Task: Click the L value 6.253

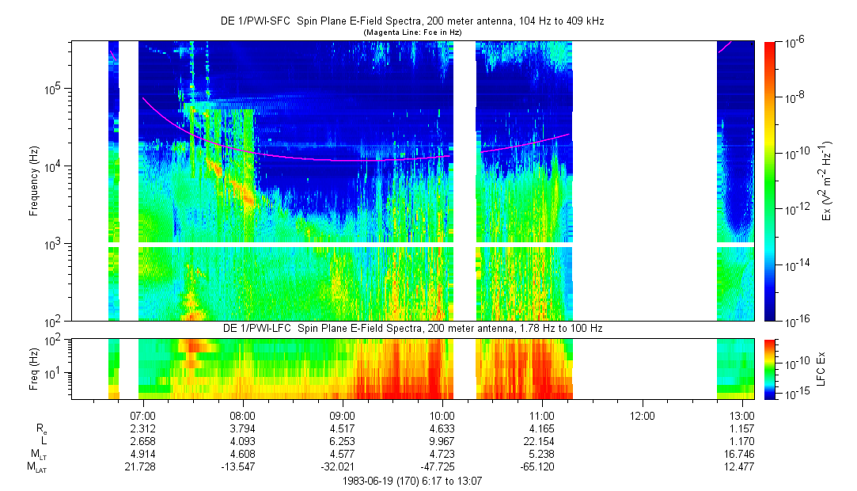Action: (343, 441)
